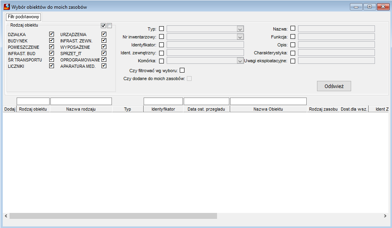
Task: Click the horizontal scrollbar thumb
Action: click(x=113, y=216)
